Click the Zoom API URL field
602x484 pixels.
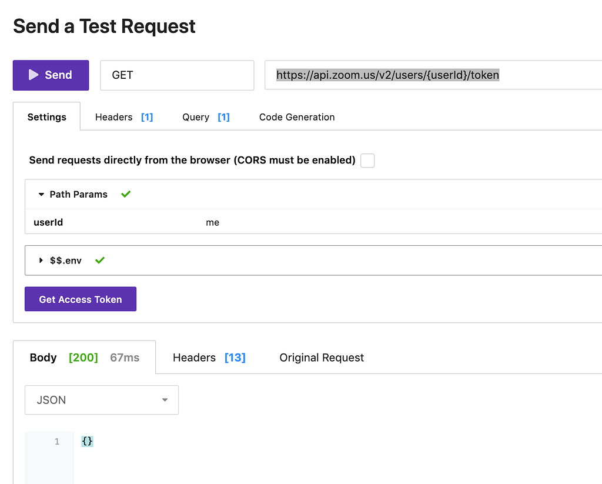tap(388, 75)
